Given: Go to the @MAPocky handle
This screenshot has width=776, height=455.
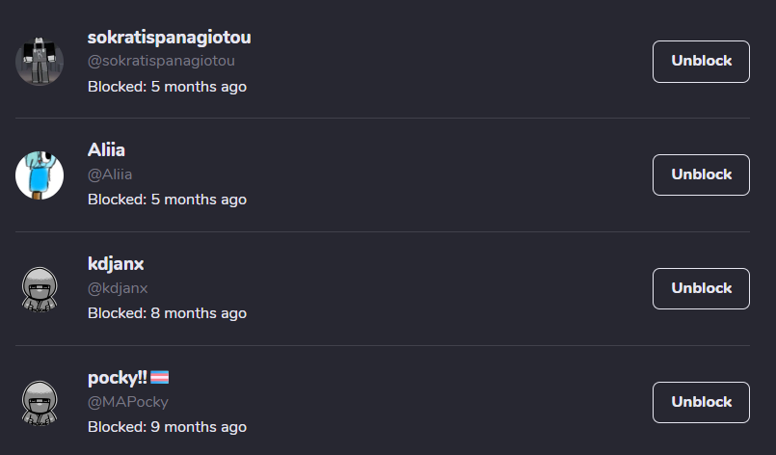Looking at the screenshot, I should 127,402.
